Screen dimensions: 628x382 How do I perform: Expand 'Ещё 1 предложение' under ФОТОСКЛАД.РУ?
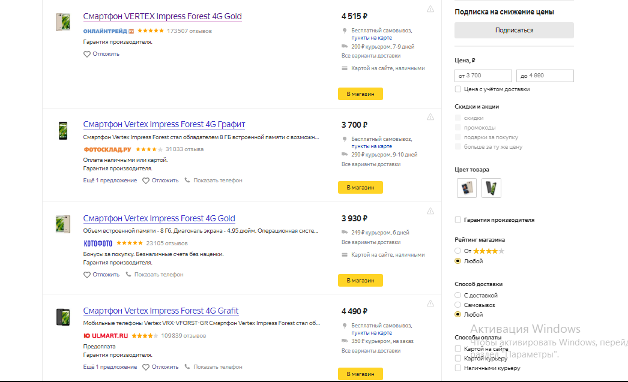point(110,181)
